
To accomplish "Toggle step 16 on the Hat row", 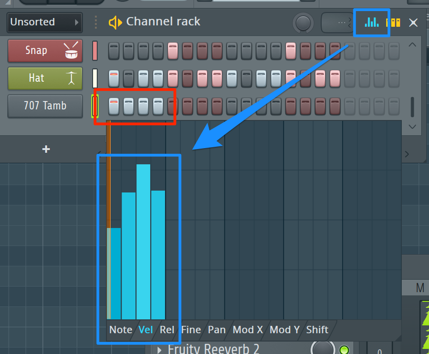I will click(335, 78).
